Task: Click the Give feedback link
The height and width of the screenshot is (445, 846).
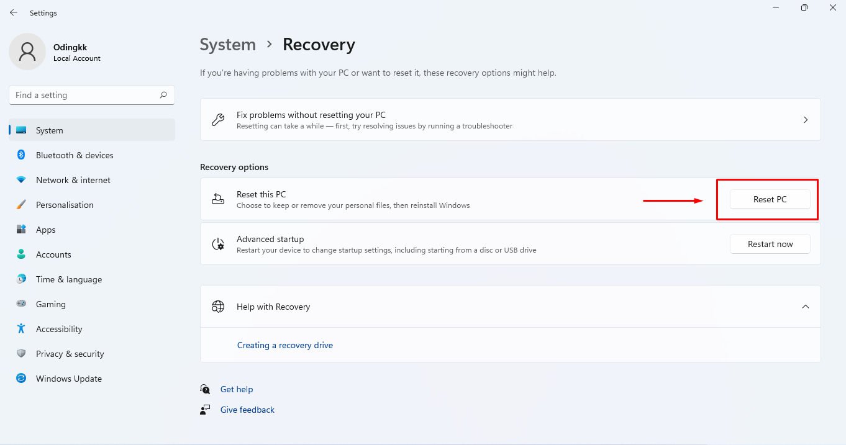Action: [247, 410]
